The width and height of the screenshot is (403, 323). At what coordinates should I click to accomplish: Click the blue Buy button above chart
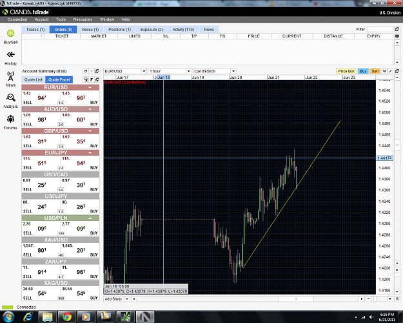(363, 71)
